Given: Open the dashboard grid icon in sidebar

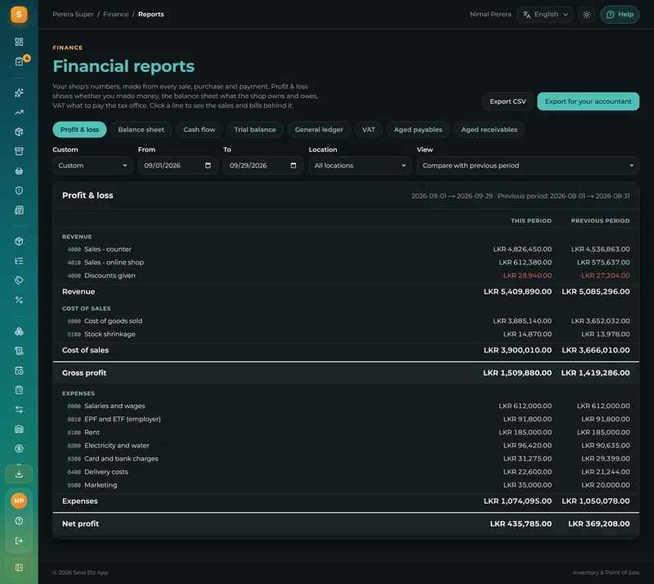Looking at the screenshot, I should [19, 42].
